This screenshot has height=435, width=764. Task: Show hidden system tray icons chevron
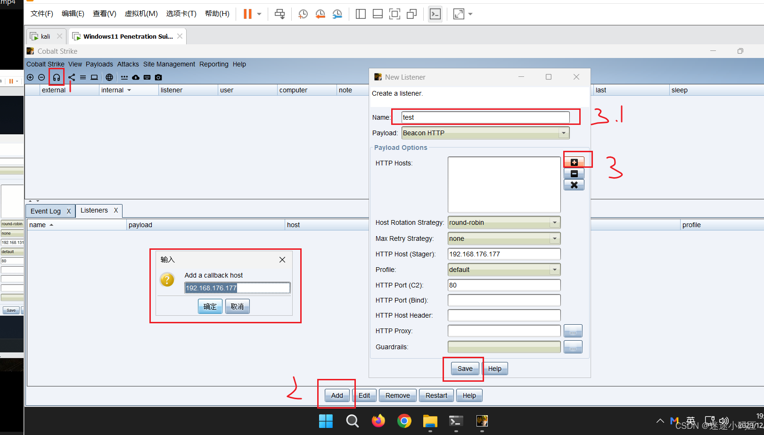pyautogui.click(x=660, y=421)
